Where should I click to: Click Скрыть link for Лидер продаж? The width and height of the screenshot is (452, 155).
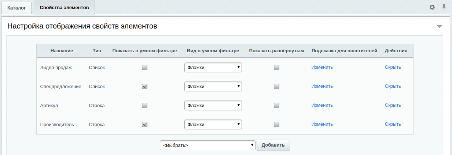(393, 68)
